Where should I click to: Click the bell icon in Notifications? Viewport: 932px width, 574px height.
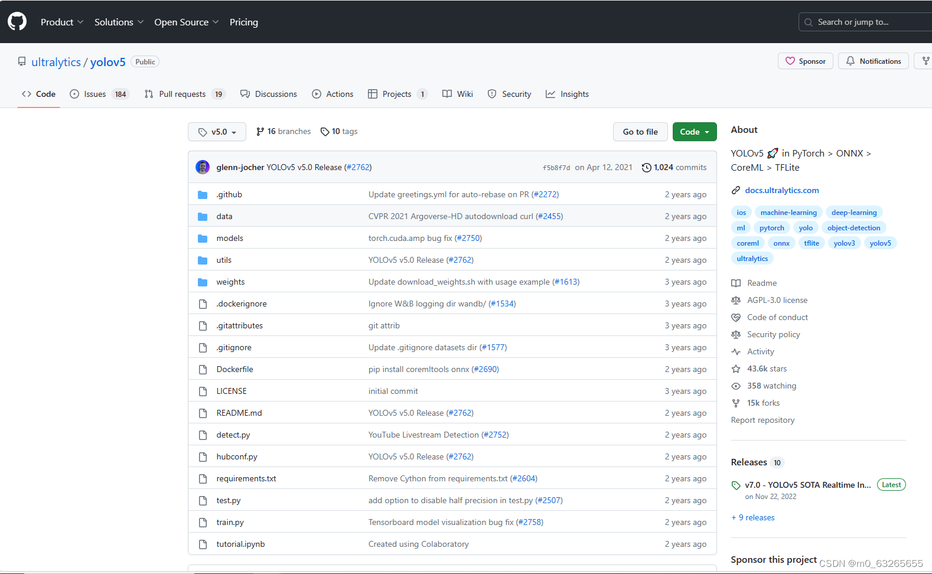point(850,61)
